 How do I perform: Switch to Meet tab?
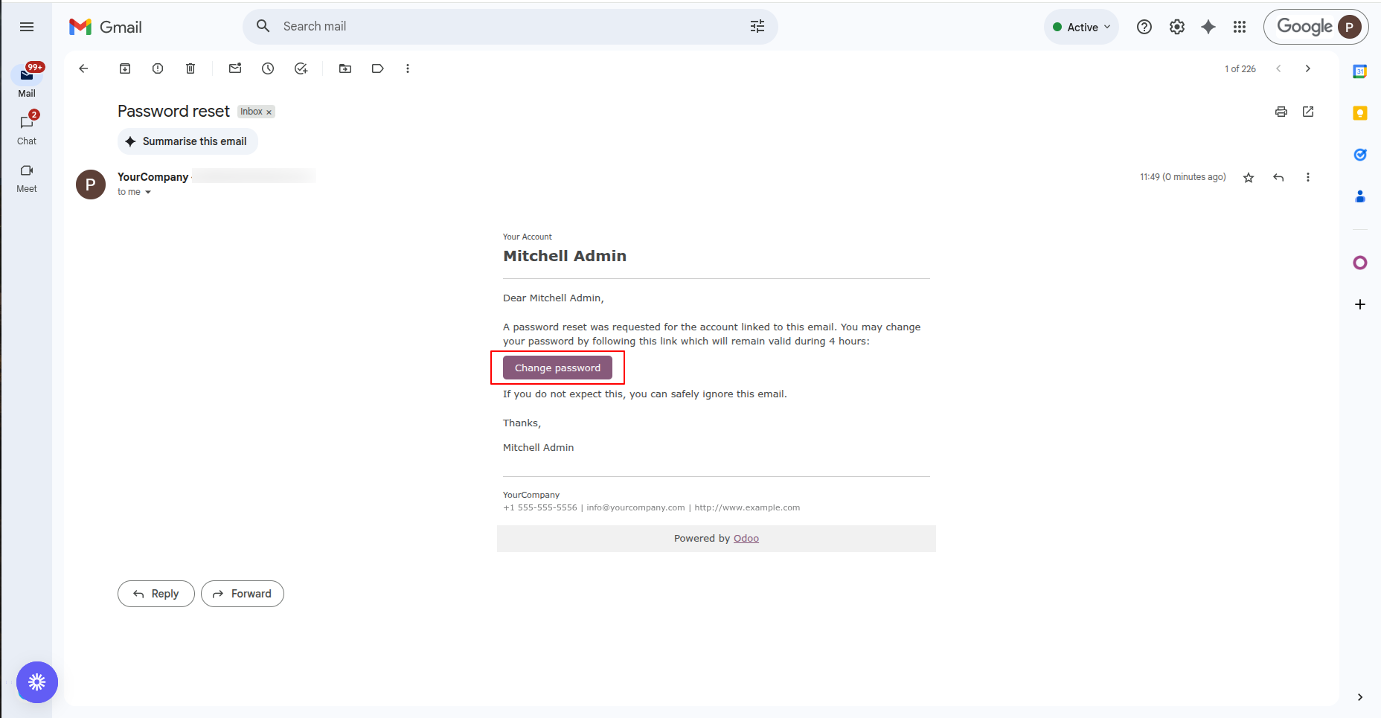click(x=27, y=179)
